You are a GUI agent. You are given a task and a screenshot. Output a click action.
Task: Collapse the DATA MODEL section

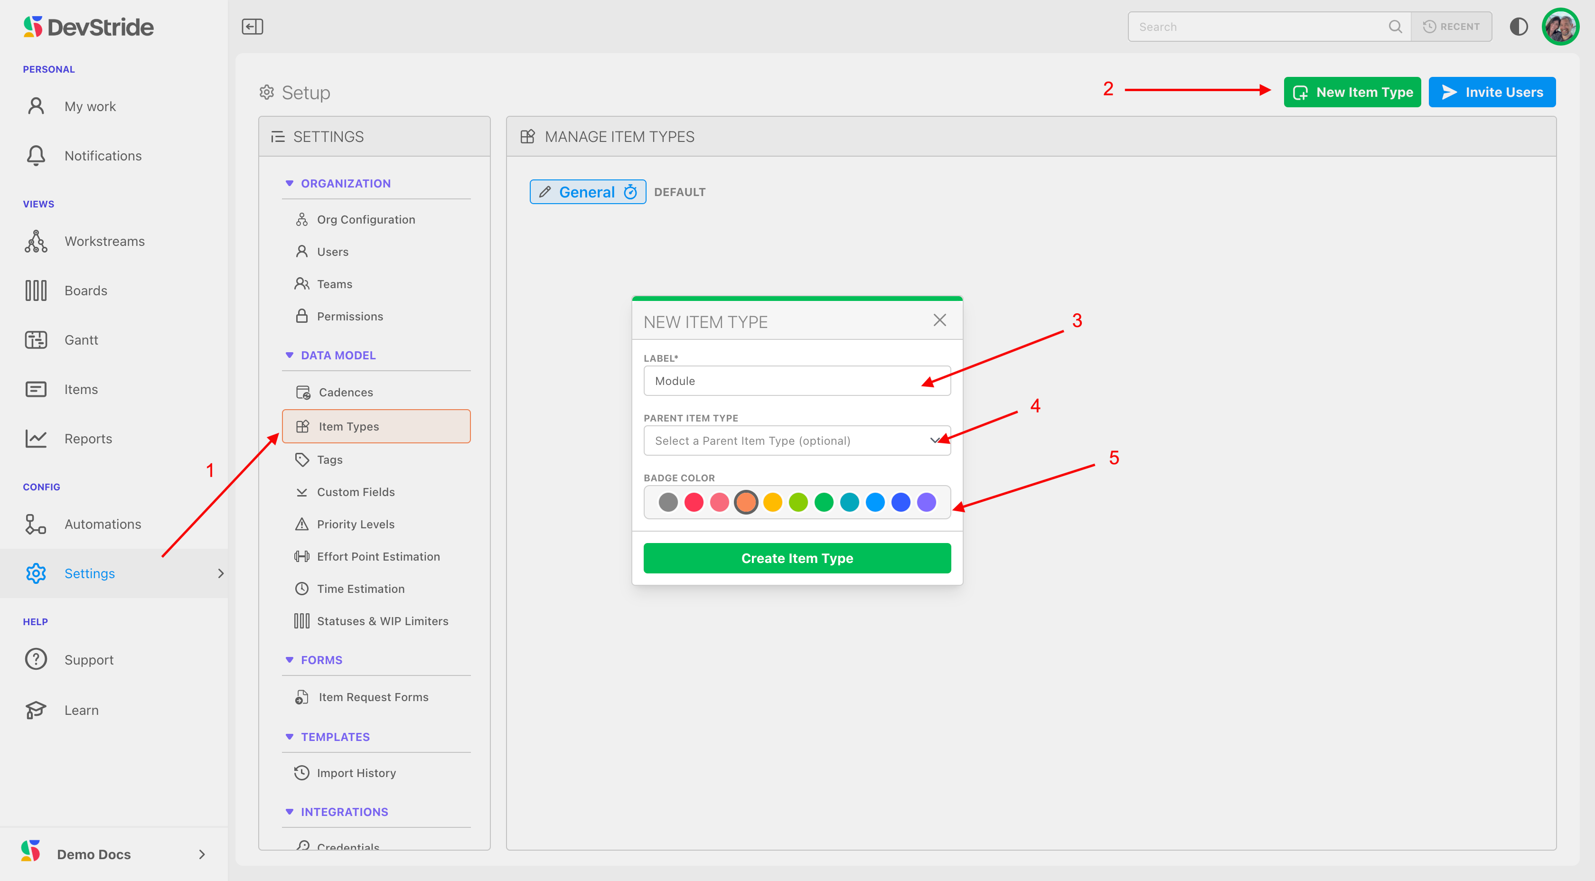(289, 356)
